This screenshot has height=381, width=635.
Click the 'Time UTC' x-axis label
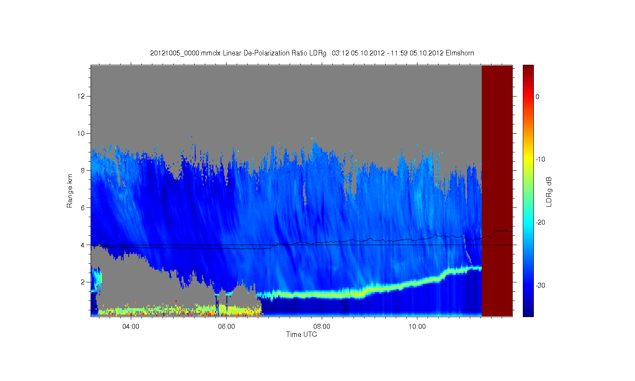click(x=301, y=334)
